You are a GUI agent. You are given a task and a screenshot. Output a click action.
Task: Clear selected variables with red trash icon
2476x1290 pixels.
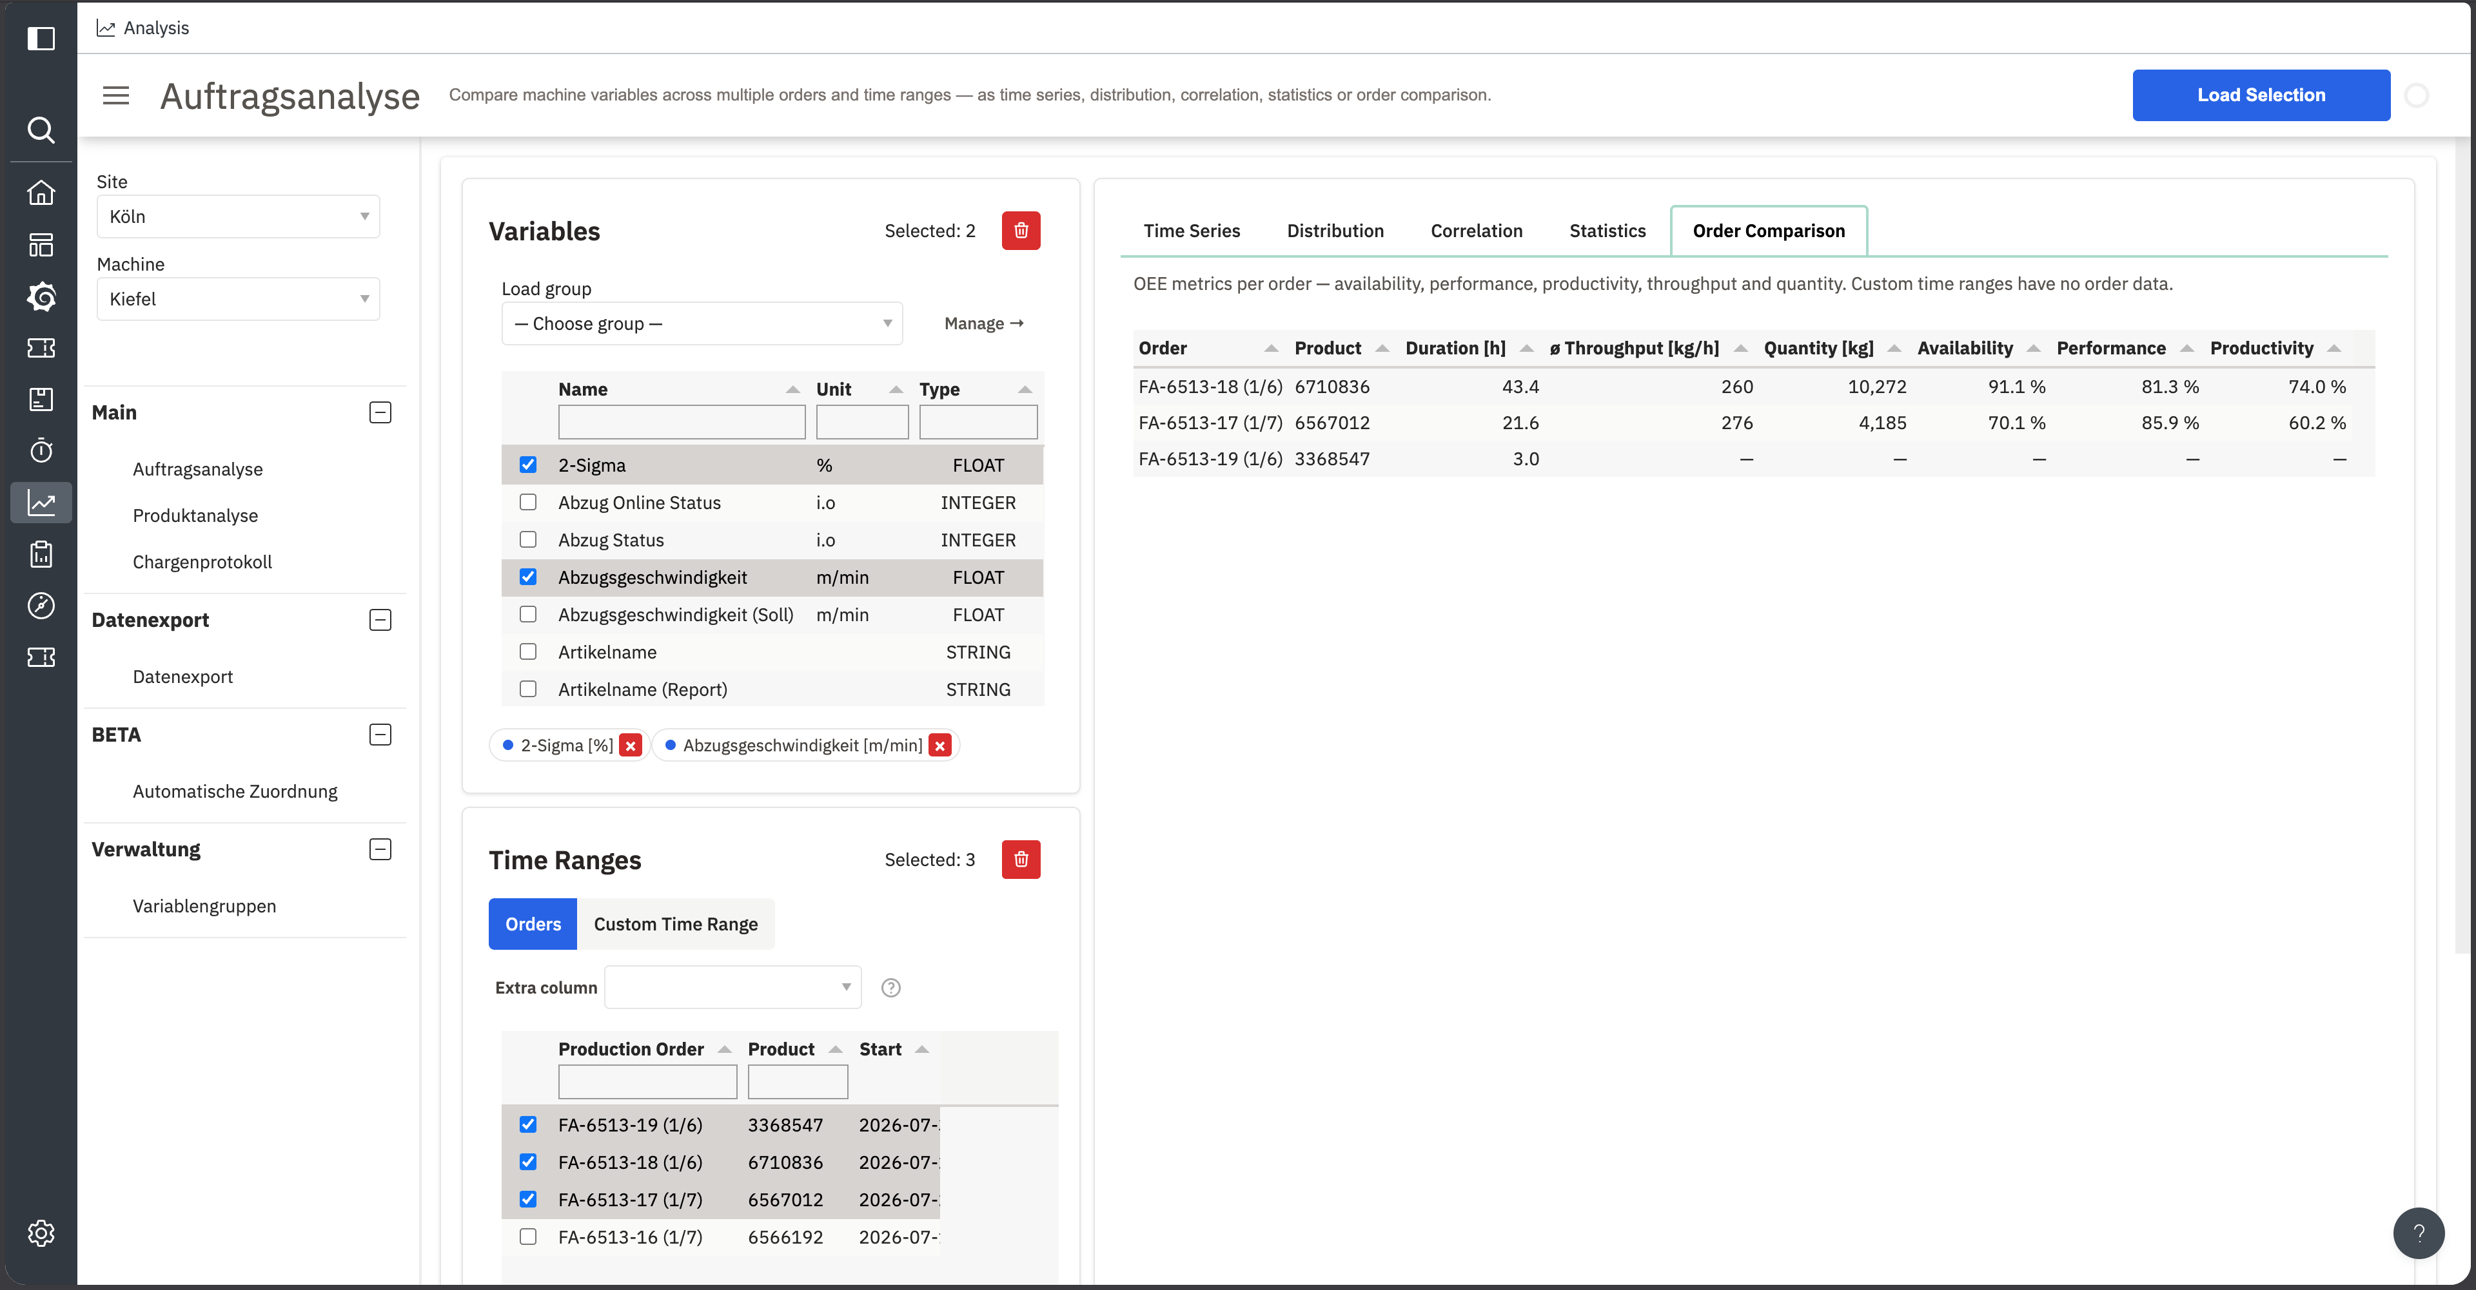1021,231
